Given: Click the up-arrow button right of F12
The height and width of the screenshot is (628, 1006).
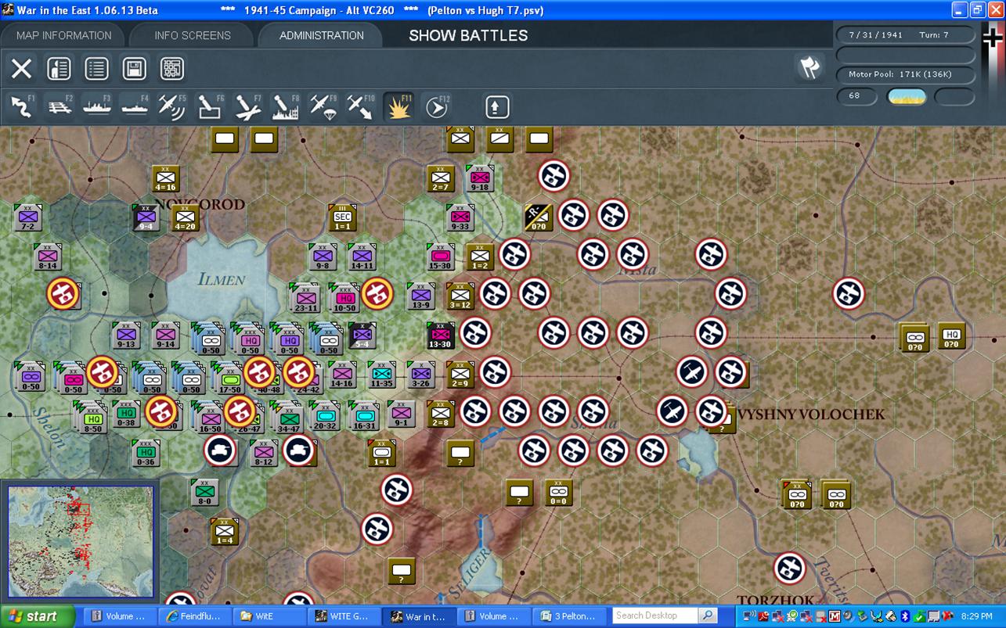Looking at the screenshot, I should click(497, 107).
